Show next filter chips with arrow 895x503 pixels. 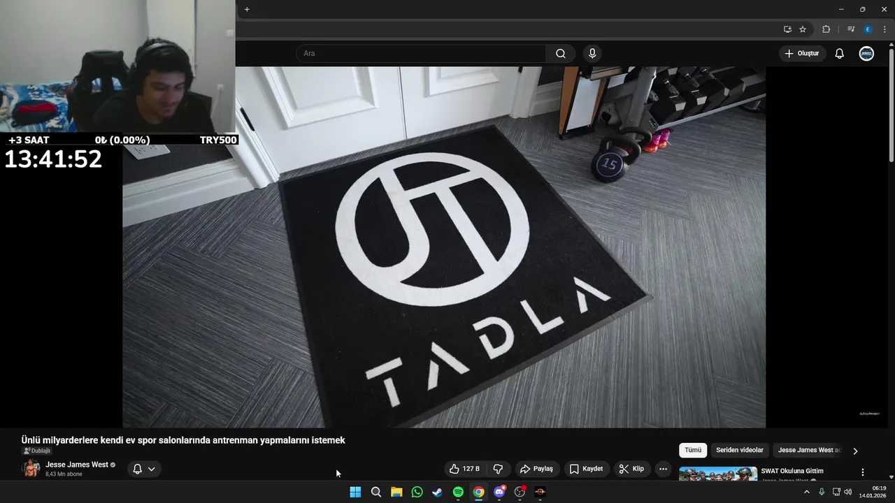[x=854, y=451]
